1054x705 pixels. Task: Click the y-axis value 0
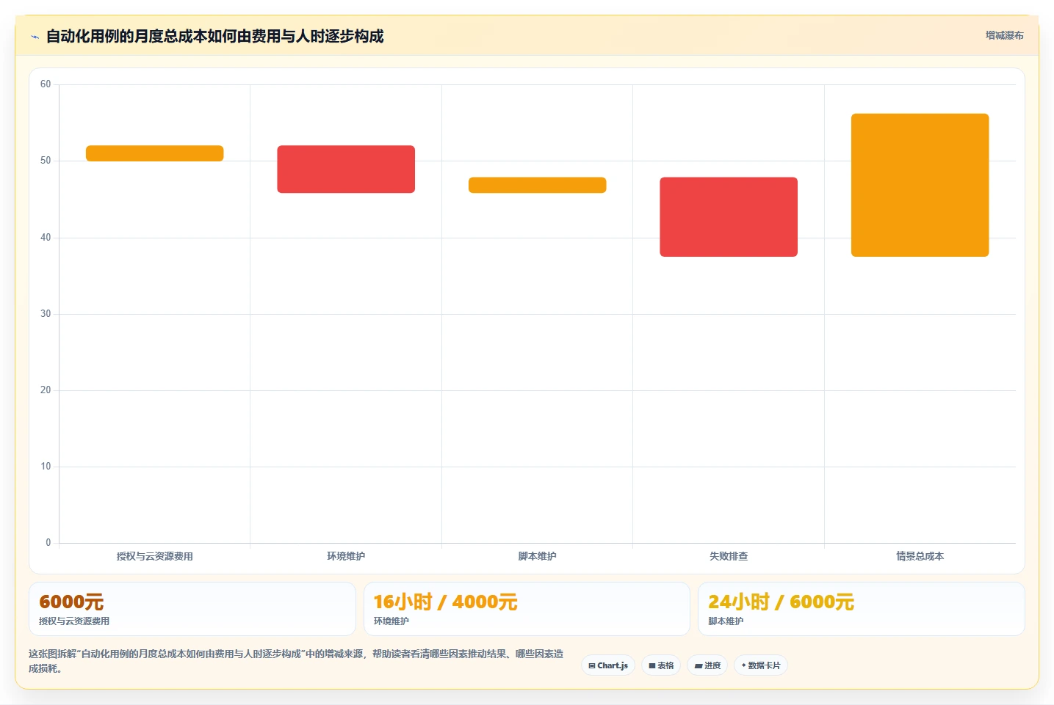click(x=48, y=543)
